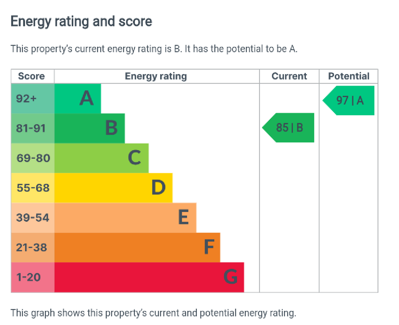Click the Current column header
Screen dimensions: 399x325
tap(290, 76)
